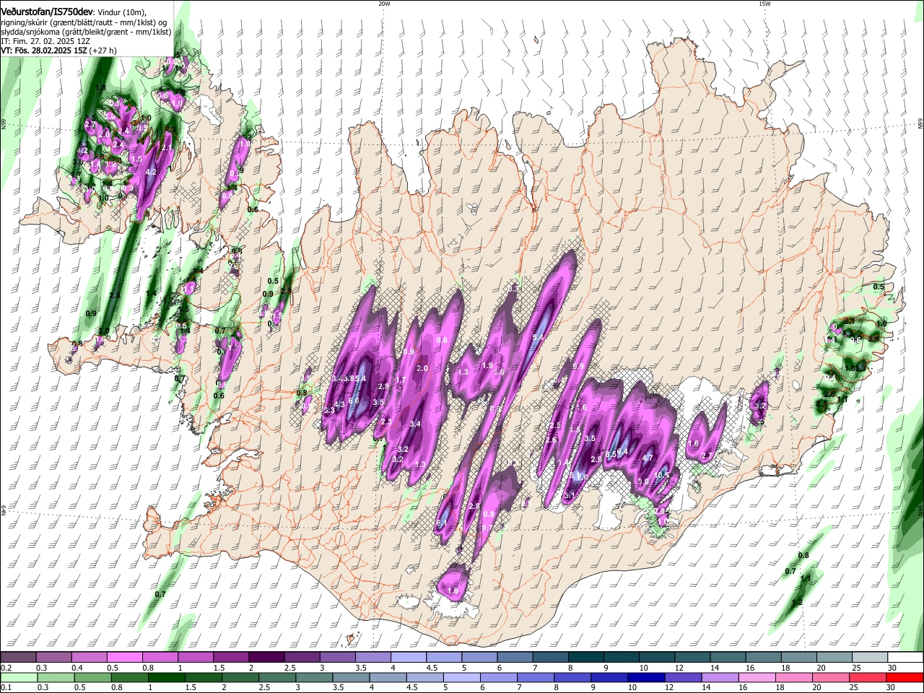The image size is (924, 693).
Task: Click the '6.6' snowfall value on map
Action: (x=354, y=401)
